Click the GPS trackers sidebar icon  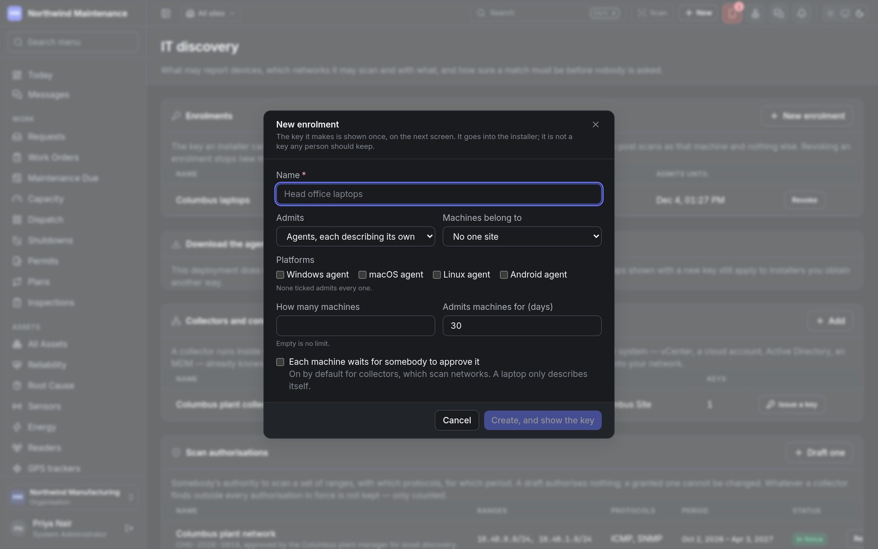point(17,469)
